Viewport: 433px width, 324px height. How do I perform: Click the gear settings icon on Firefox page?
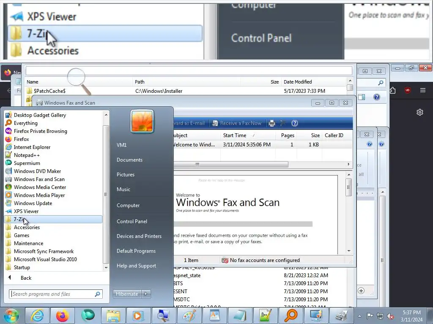[x=420, y=112]
